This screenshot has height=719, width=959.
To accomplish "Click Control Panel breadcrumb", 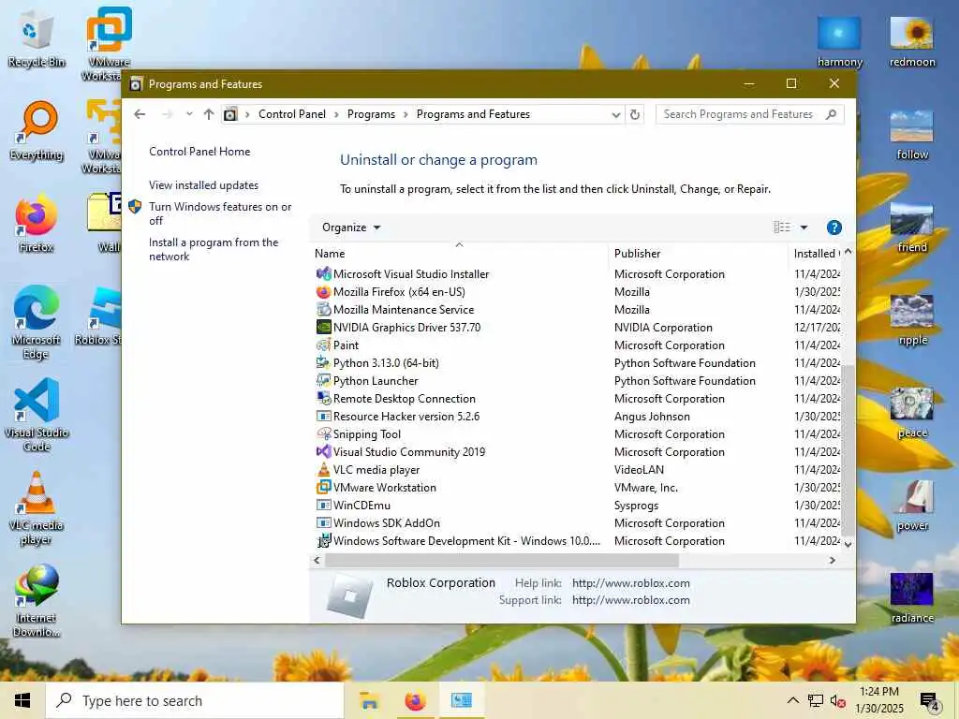I will coord(292,114).
